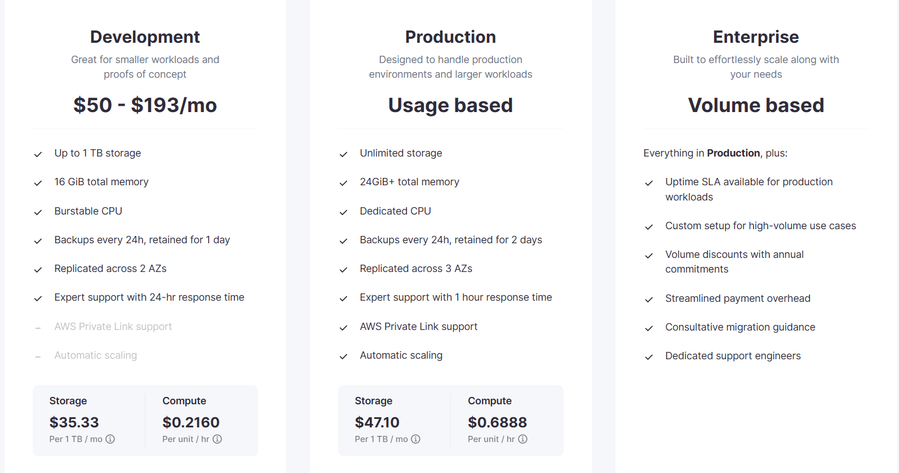Select the Enterprise plan heading

tap(755, 37)
